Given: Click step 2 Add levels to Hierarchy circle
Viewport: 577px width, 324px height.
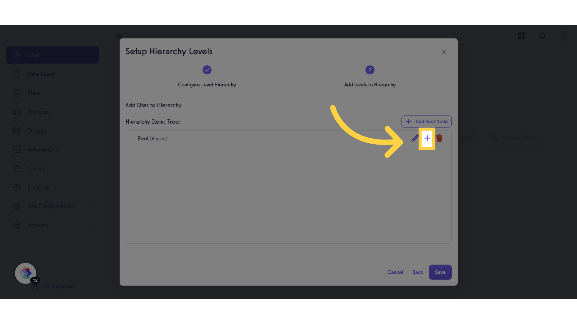Looking at the screenshot, I should point(370,70).
